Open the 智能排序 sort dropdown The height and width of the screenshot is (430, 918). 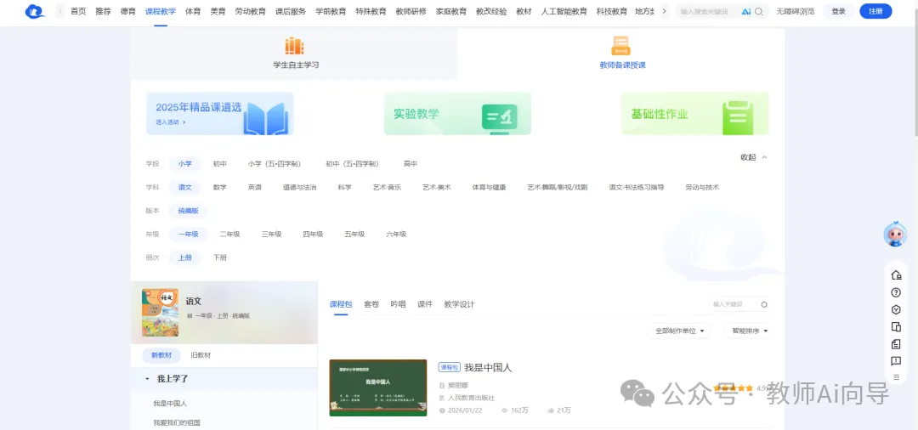(749, 331)
